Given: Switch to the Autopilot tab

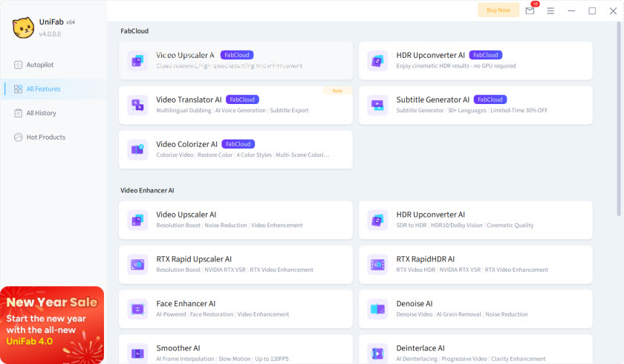Looking at the screenshot, I should (54, 65).
